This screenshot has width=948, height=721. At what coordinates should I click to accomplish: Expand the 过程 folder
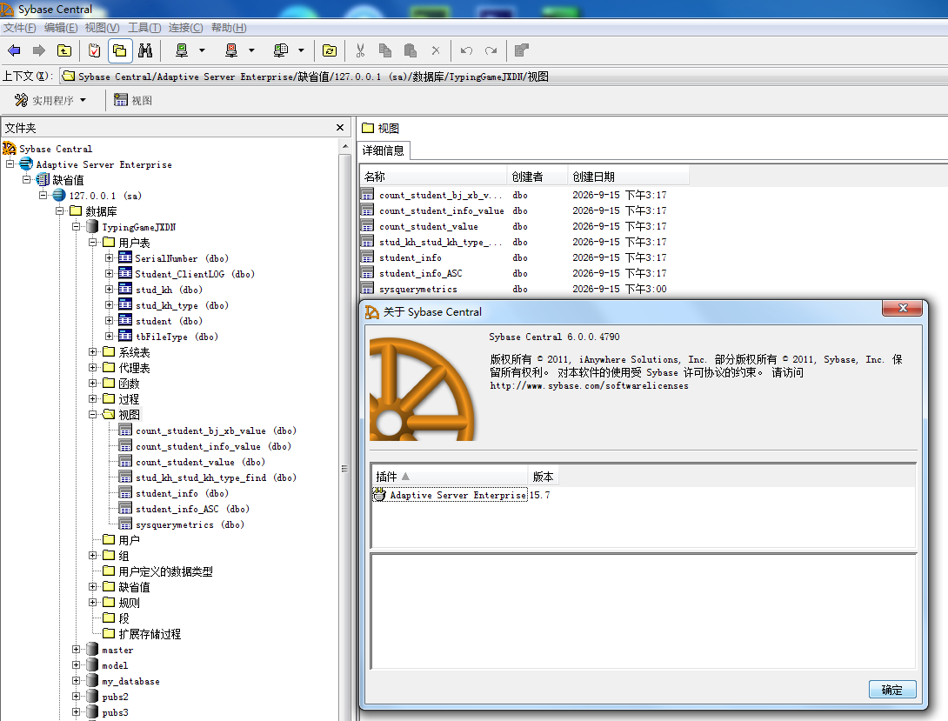tap(92, 399)
